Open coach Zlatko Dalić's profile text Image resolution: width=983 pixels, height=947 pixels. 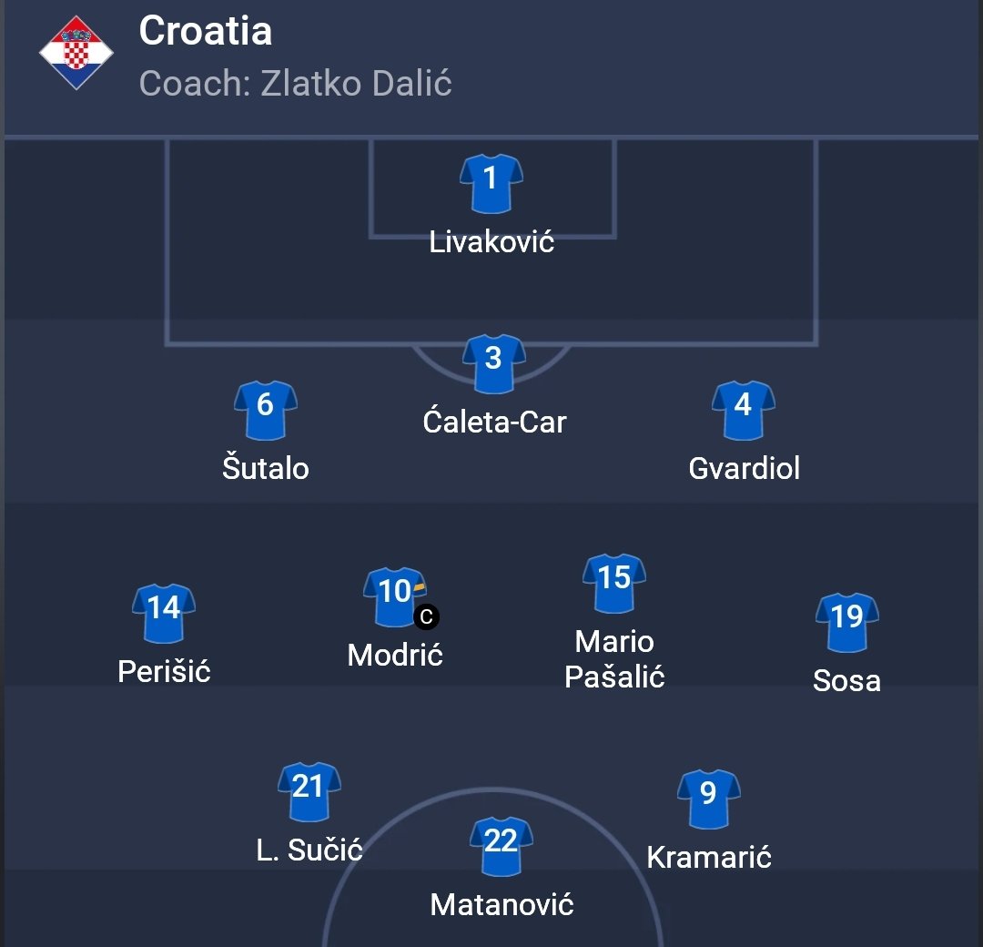tap(295, 83)
